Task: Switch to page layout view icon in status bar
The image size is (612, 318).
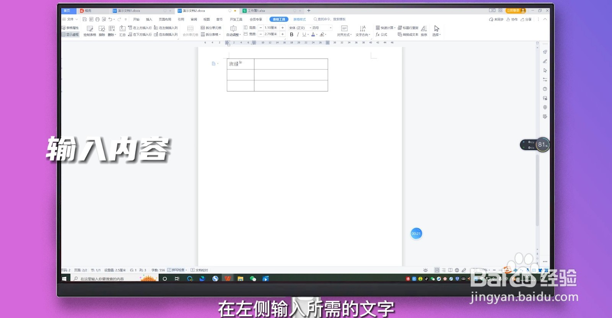Action: (x=437, y=270)
